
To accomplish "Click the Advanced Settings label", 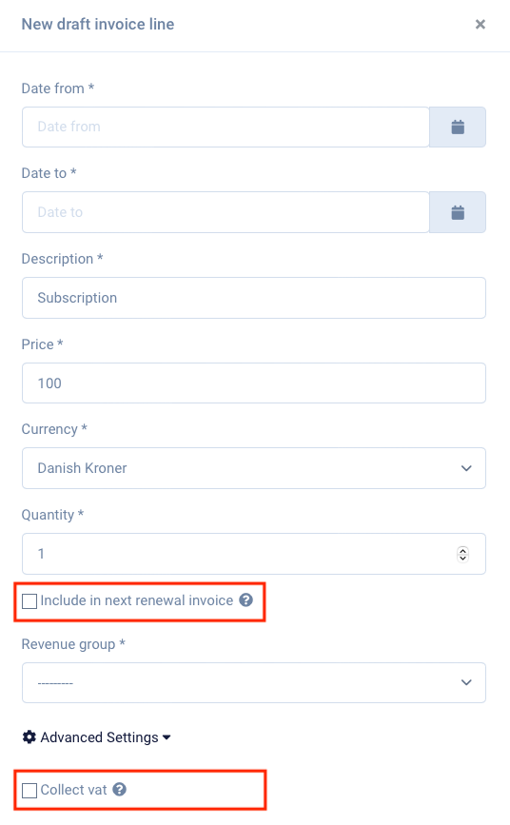I will [100, 737].
